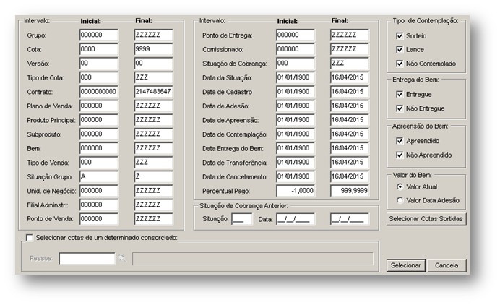Click the Ponto de Entrega final field
500x305 pixels.
[350, 35]
